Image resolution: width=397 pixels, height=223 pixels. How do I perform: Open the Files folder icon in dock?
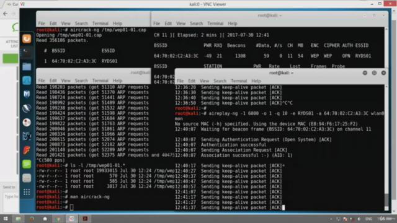[27, 66]
